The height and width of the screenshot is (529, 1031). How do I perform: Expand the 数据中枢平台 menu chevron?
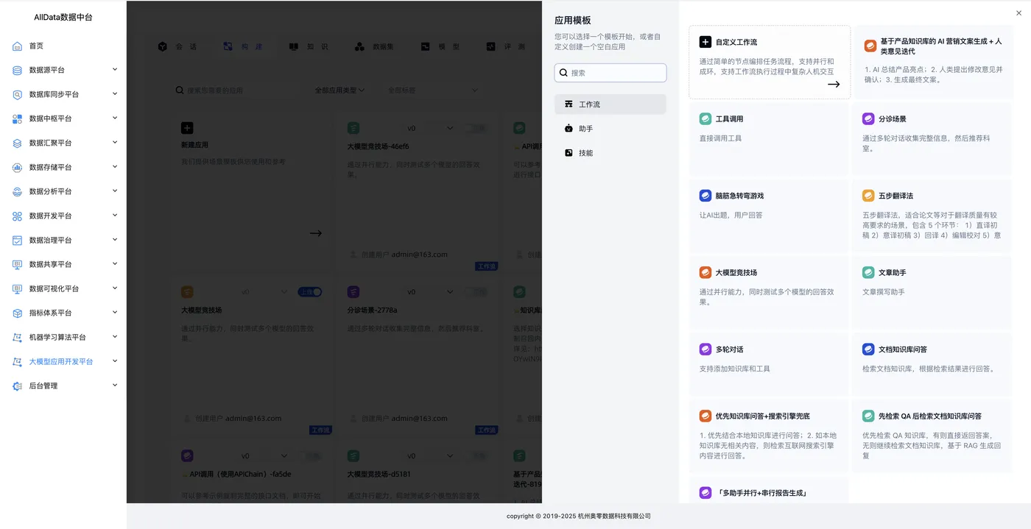(x=115, y=118)
